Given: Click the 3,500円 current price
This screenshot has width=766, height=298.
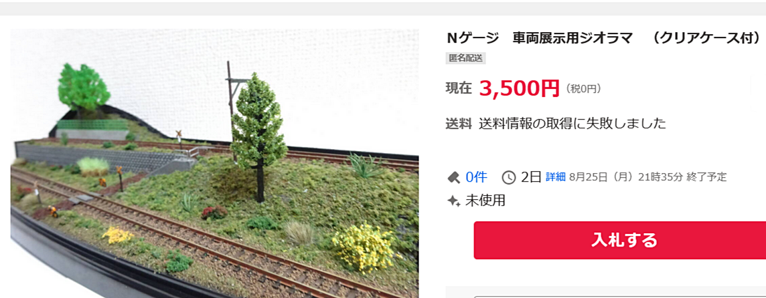Looking at the screenshot, I should tap(519, 88).
